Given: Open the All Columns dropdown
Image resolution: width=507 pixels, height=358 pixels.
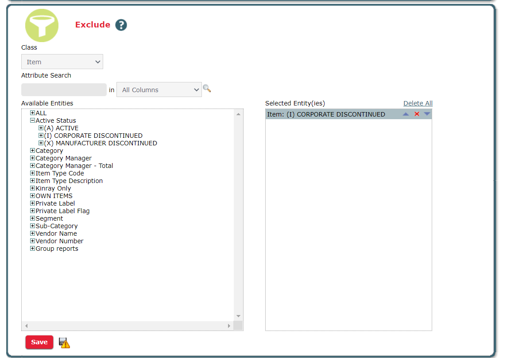Looking at the screenshot, I should coord(159,89).
